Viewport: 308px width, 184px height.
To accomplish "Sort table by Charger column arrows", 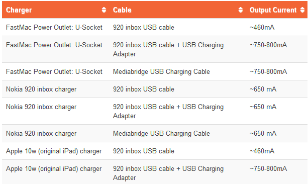I will point(104,10).
